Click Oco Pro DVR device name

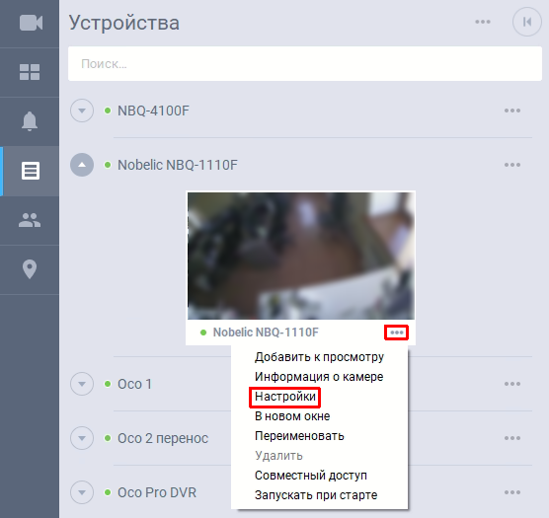click(x=157, y=492)
